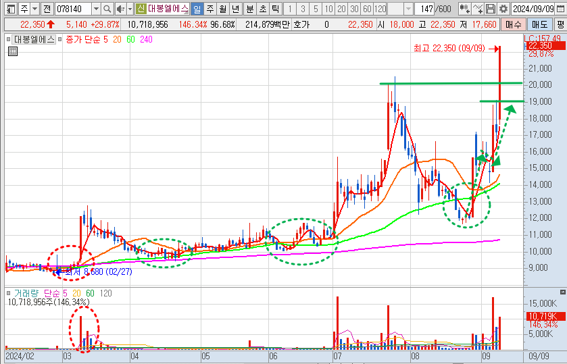567x364 pixels.
Task: Switch to 월 monthly period
Action: (223, 9)
